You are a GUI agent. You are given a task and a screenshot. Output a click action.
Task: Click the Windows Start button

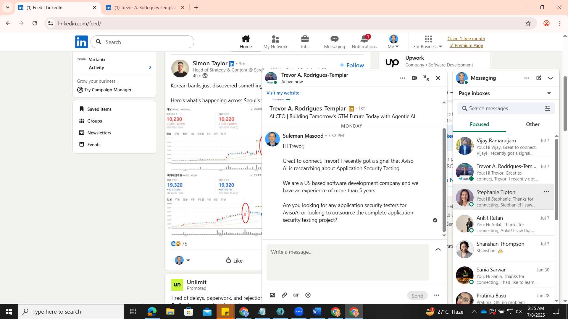pos(9,312)
